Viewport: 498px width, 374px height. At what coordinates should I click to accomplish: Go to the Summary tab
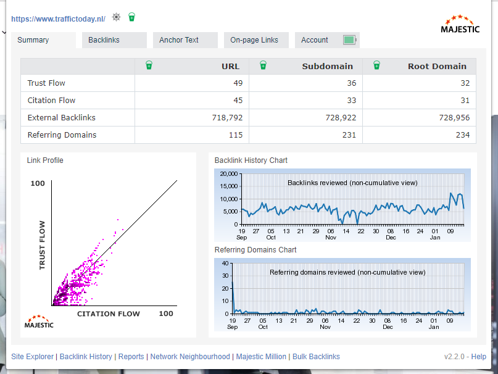coord(33,40)
